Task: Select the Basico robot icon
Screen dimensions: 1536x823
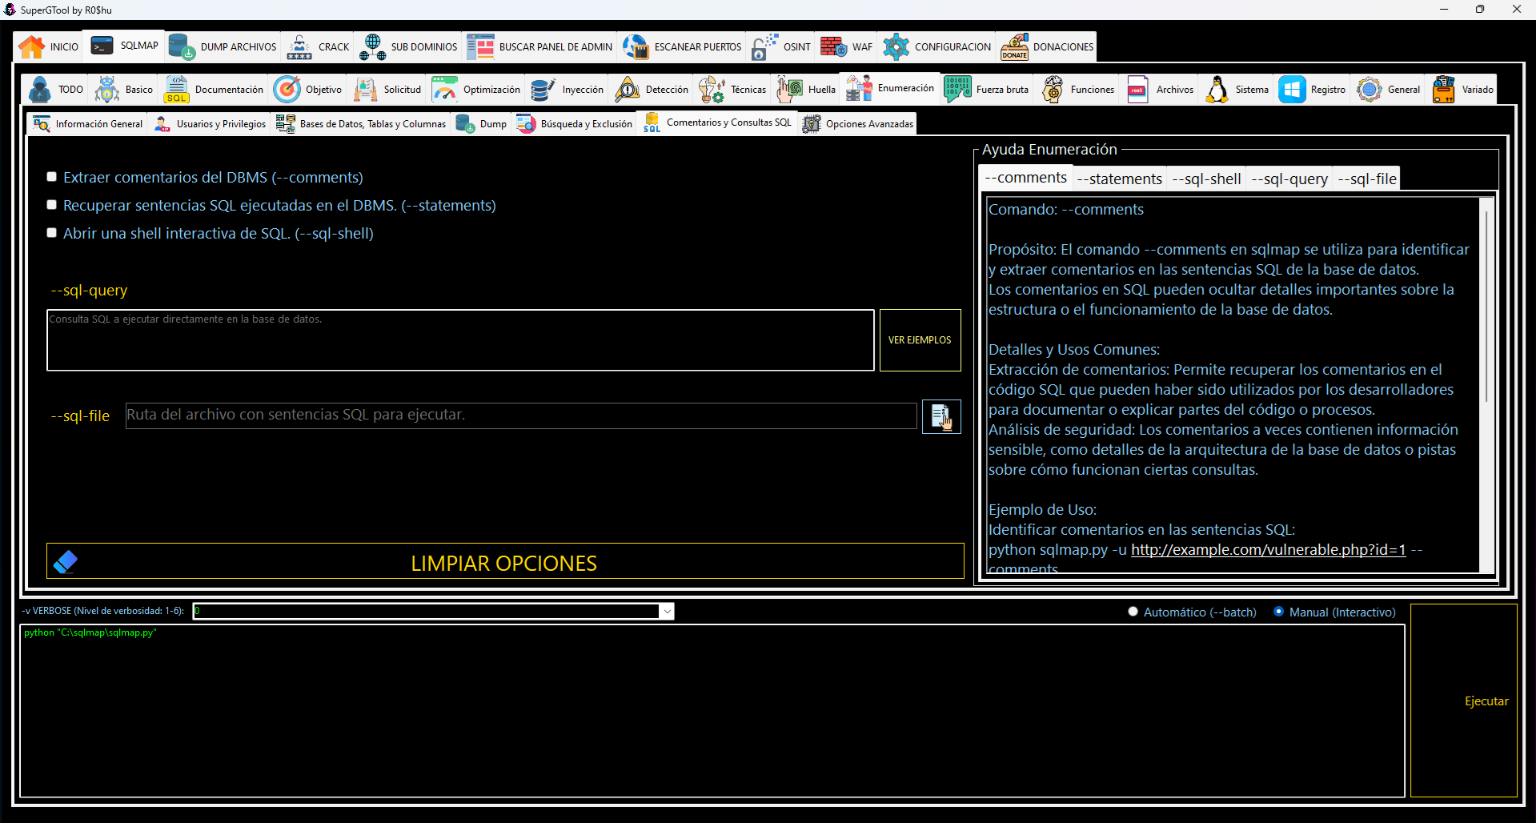Action: (106, 89)
